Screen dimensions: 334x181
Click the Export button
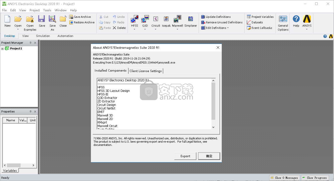[185, 156]
